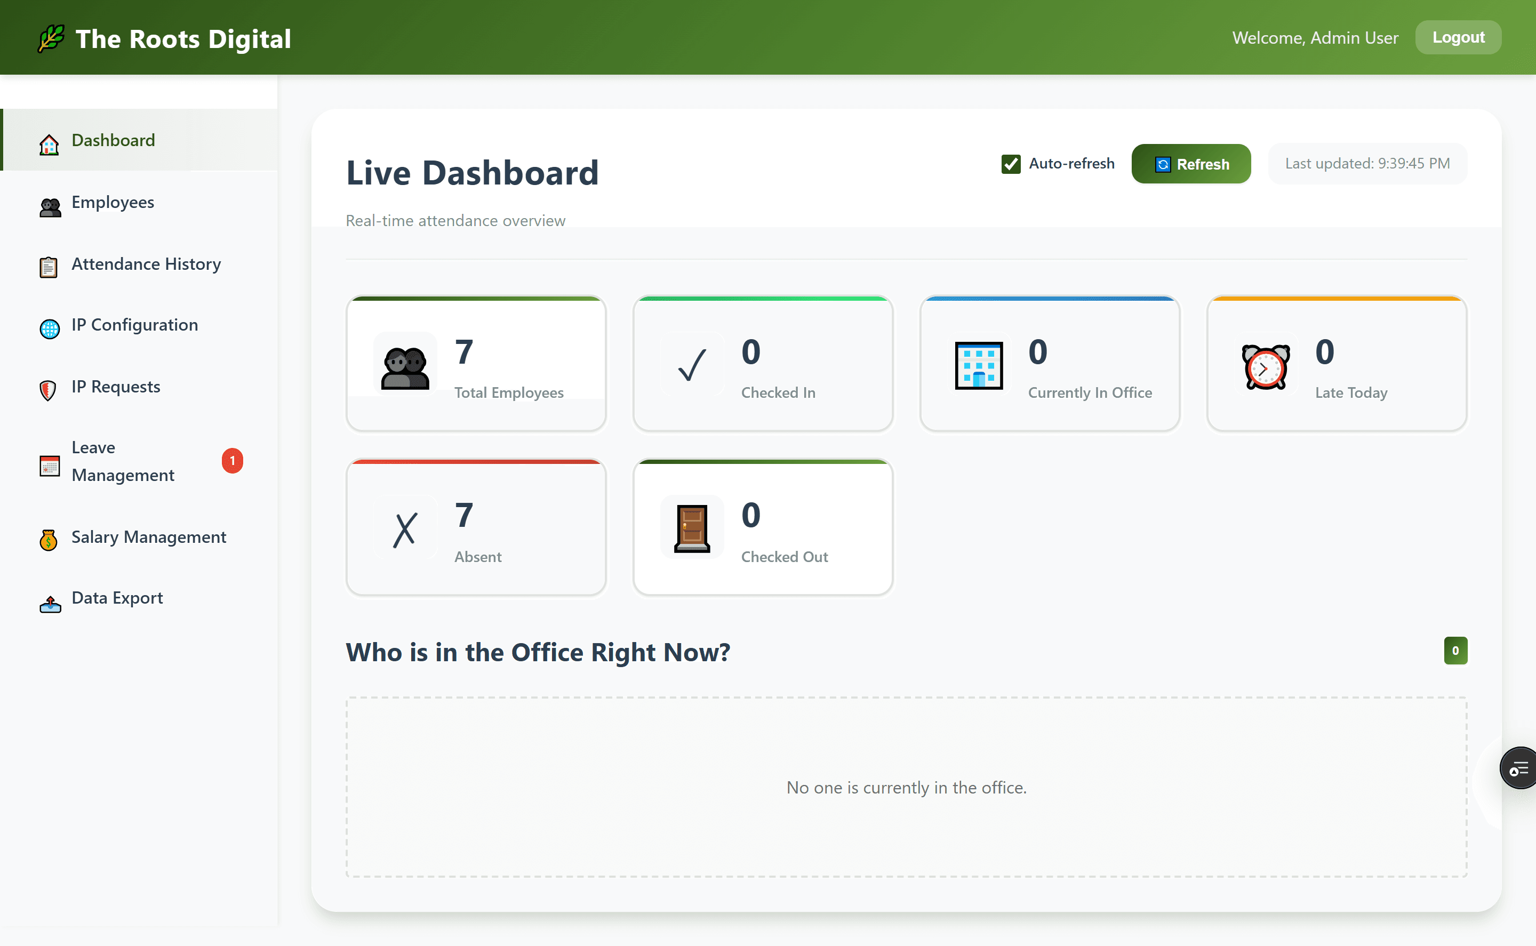
Task: Click the Logout button
Action: [x=1458, y=37]
